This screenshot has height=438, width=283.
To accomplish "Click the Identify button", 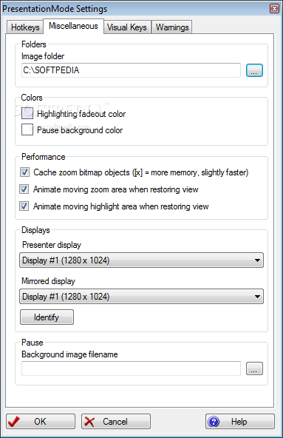I will coord(47,317).
